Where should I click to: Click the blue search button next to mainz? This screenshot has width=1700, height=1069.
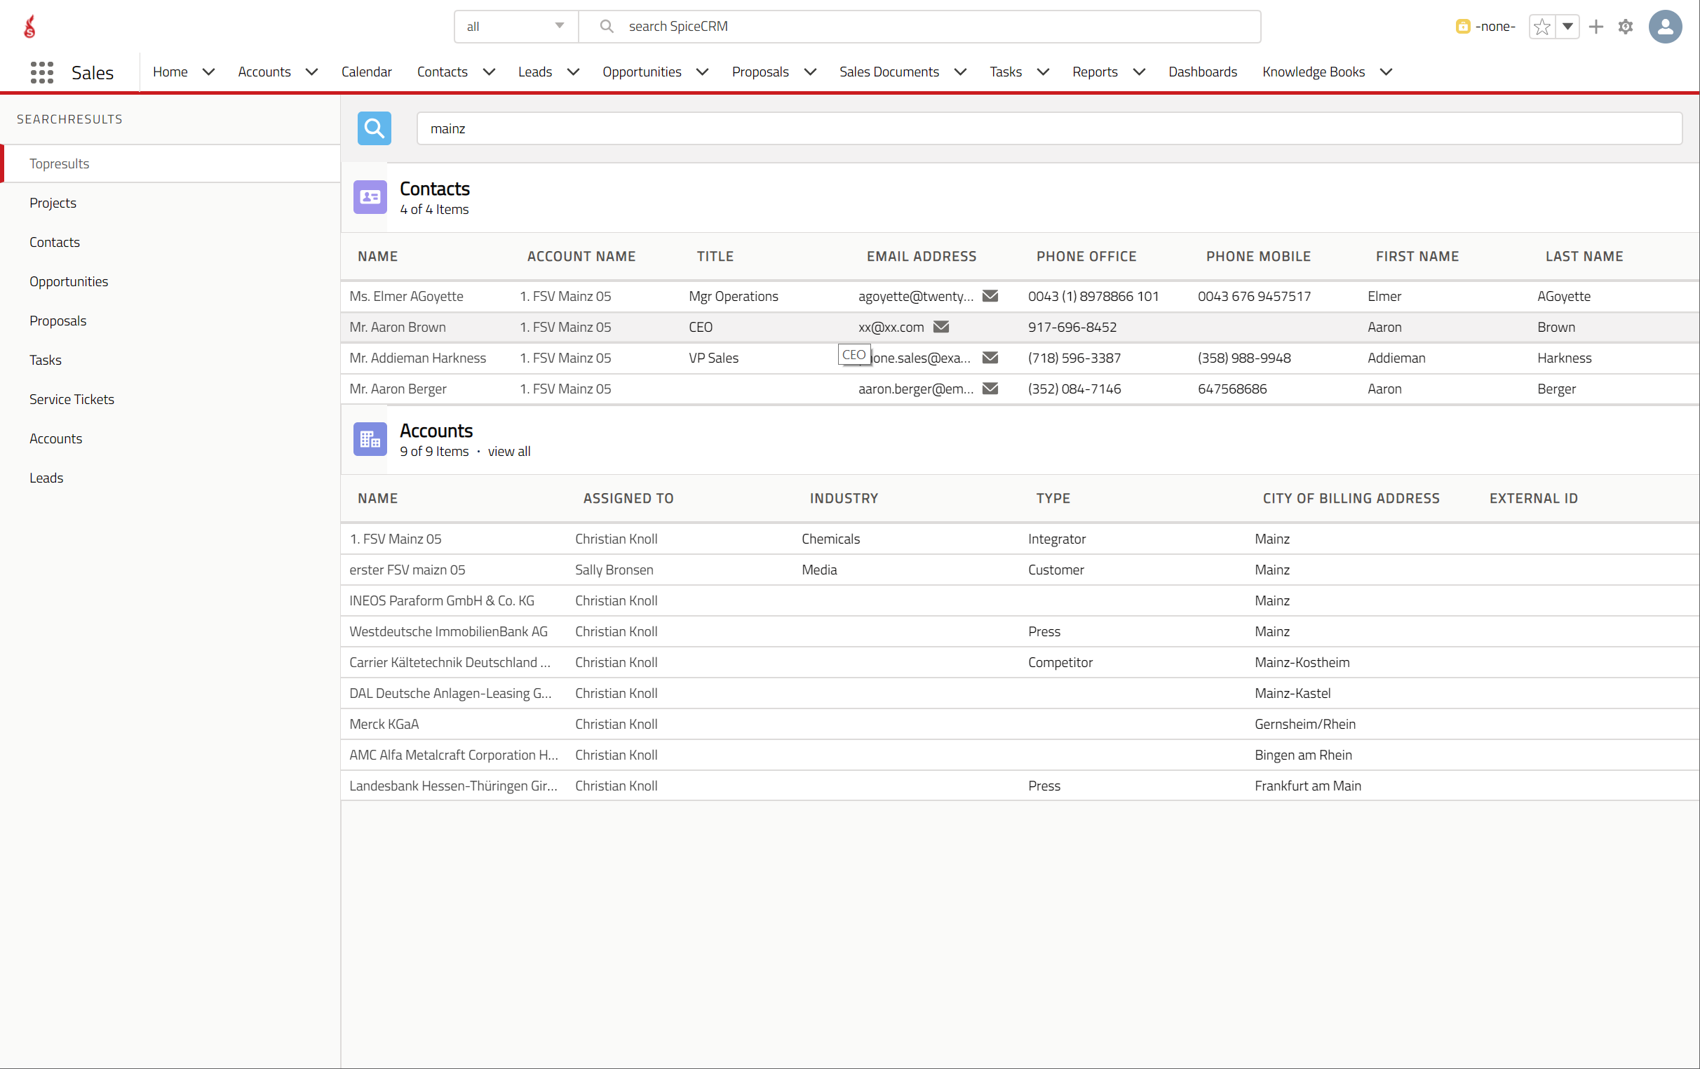(x=375, y=128)
